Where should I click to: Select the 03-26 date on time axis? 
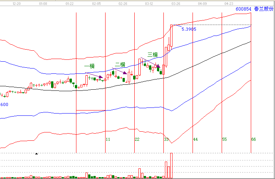(176, 3)
